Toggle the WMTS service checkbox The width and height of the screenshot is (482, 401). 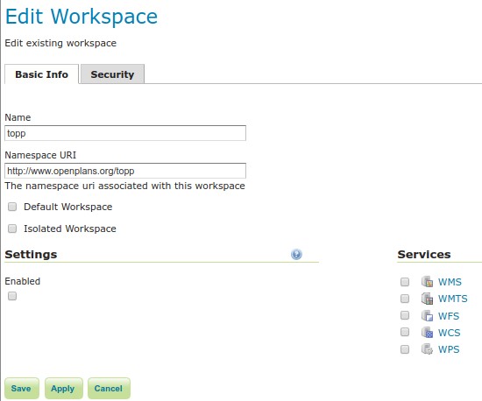pos(405,299)
